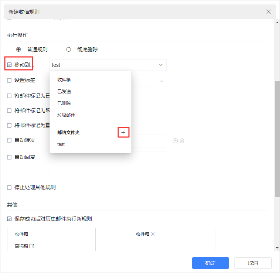Select 草稿箱 [1] in the folder list

(25, 246)
